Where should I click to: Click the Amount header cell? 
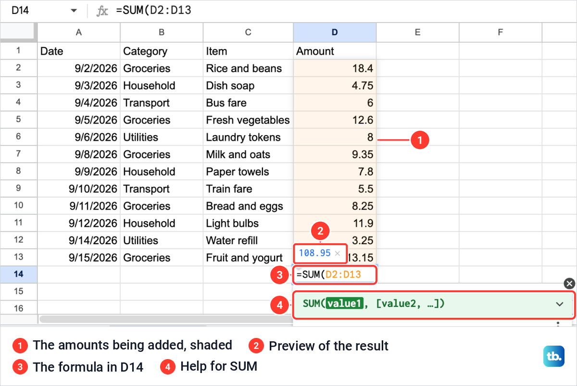point(335,51)
